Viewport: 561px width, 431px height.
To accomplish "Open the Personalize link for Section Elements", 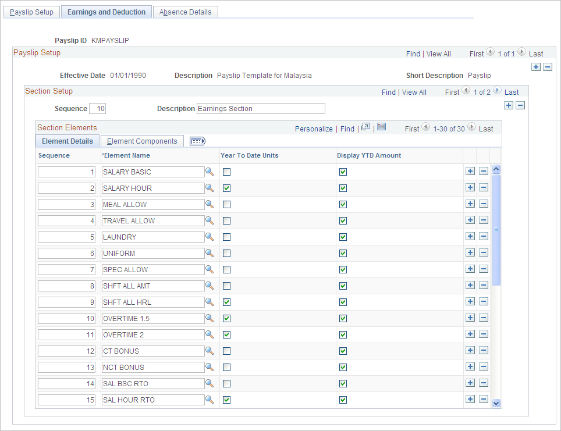I will pyautogui.click(x=314, y=128).
